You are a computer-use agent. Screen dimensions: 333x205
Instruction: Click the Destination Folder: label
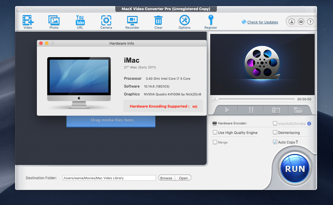(x=41, y=178)
